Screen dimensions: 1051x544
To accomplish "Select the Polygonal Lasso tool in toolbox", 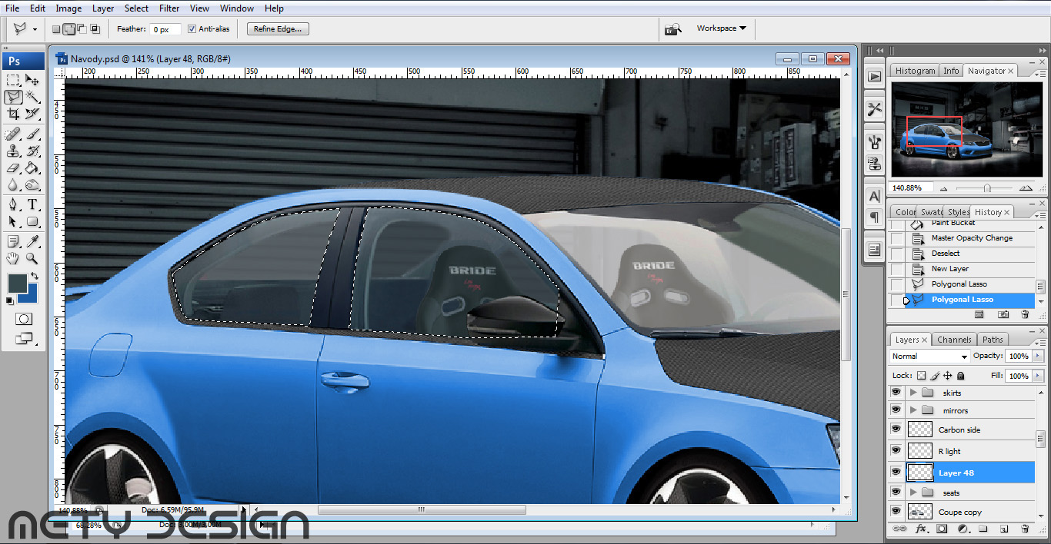I will [13, 97].
